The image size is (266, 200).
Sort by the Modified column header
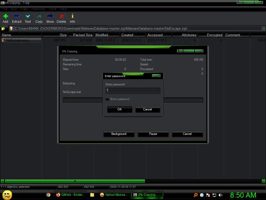[x=107, y=35]
